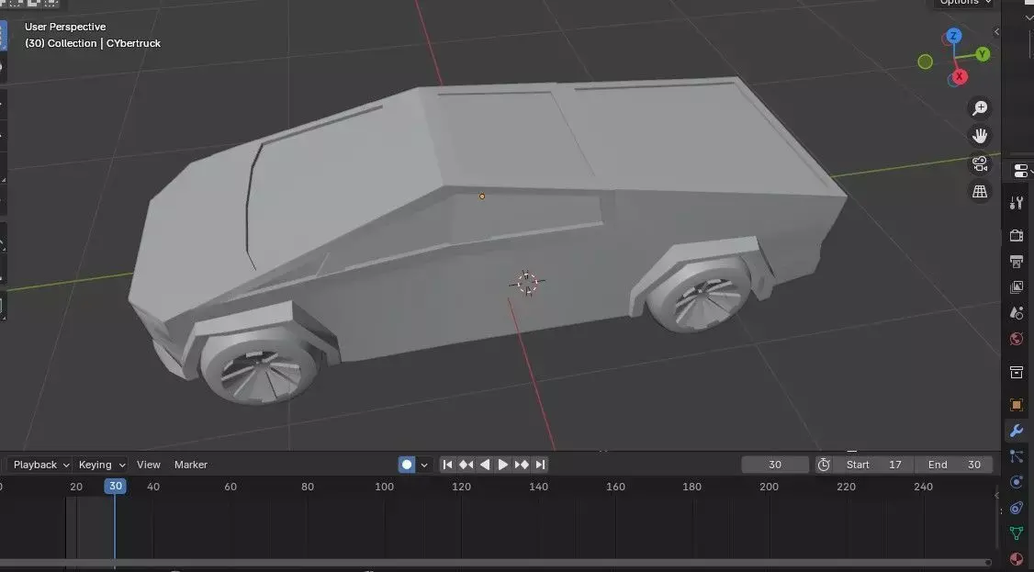
Task: Click the 'User Perspective' label
Action: (x=65, y=27)
